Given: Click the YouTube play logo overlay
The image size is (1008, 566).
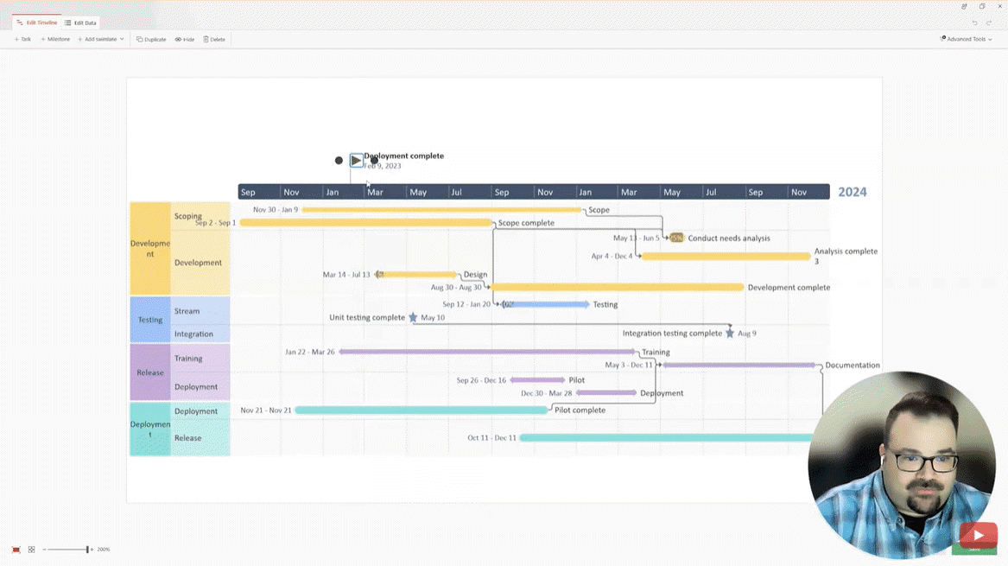Looking at the screenshot, I should [x=978, y=535].
